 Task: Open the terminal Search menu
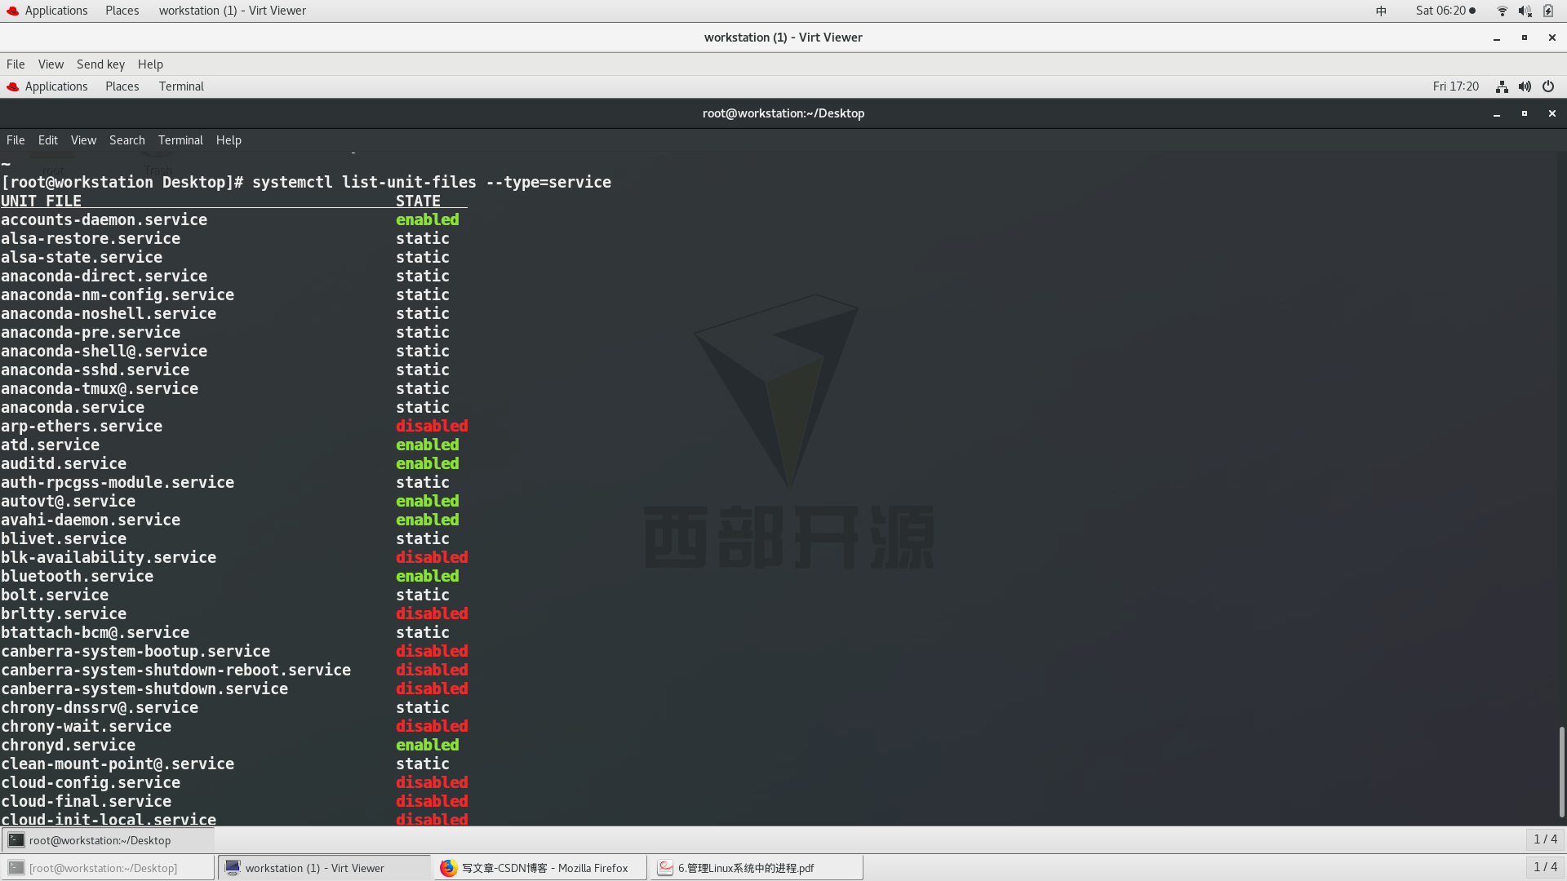coord(127,140)
